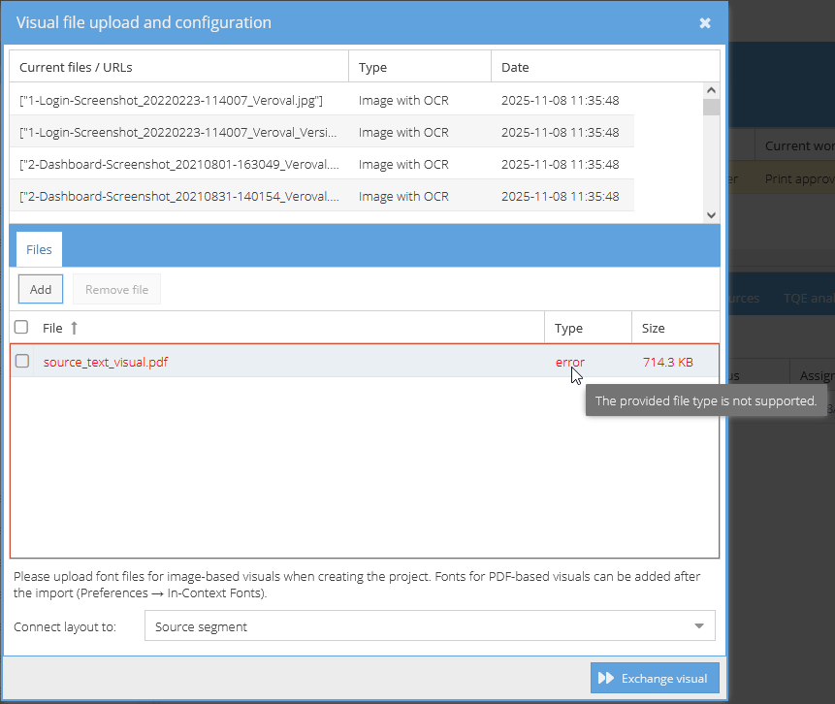Sort uploaded files by Size column
Viewport: 835px width, 704px height.
[x=654, y=329]
